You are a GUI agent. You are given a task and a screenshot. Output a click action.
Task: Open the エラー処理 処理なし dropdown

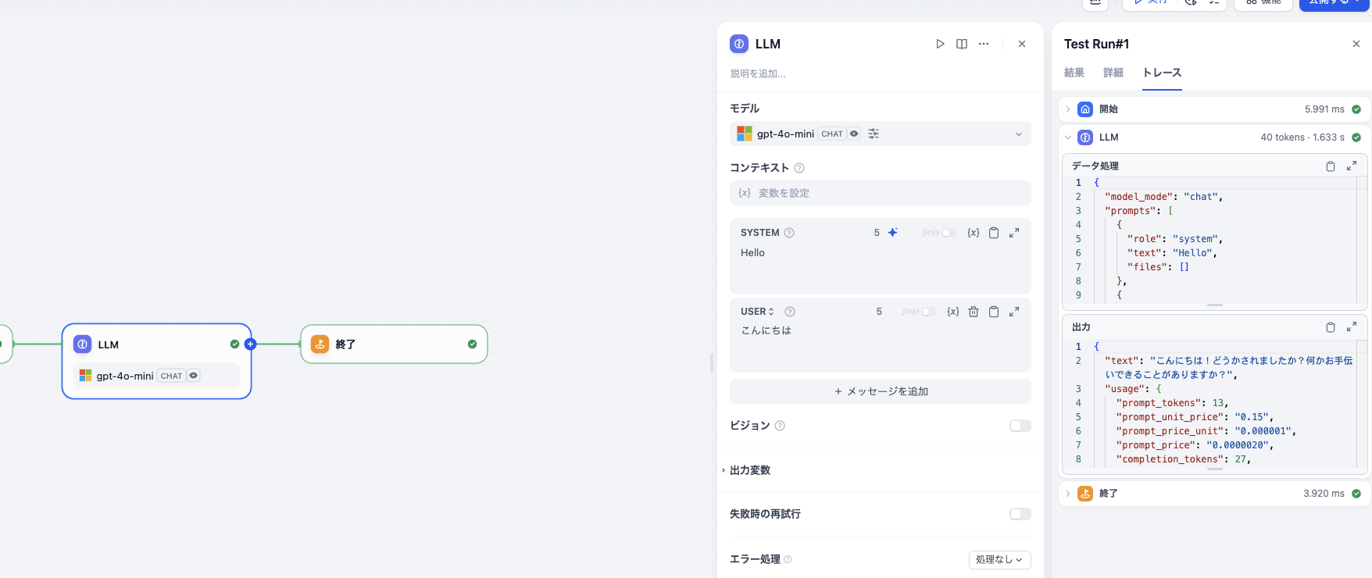1000,559
